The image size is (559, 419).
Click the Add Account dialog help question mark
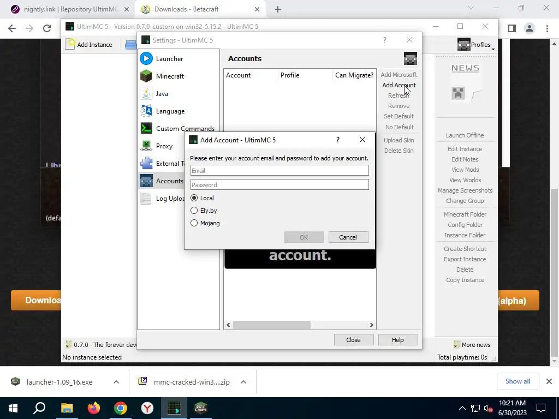[337, 140]
